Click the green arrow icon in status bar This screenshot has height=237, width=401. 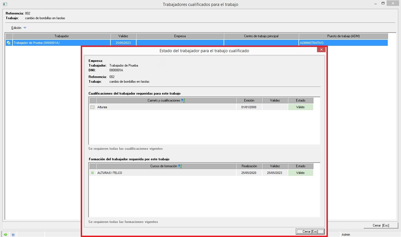6,234
